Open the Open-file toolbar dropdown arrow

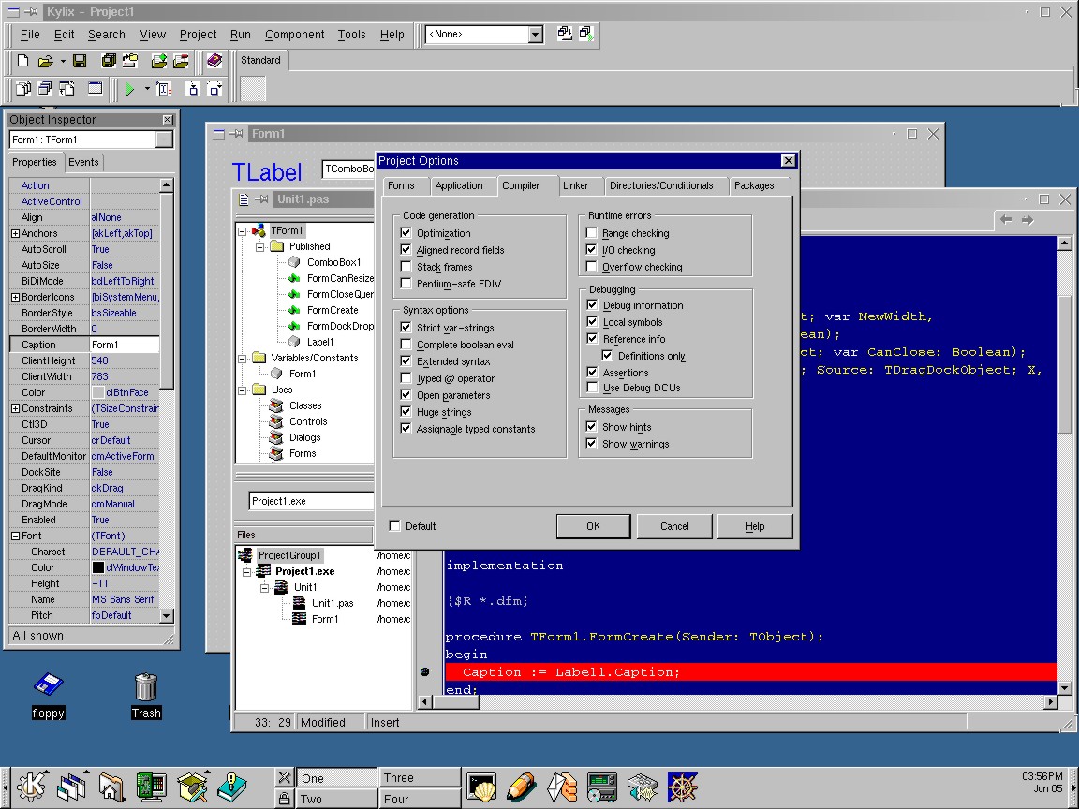(63, 61)
